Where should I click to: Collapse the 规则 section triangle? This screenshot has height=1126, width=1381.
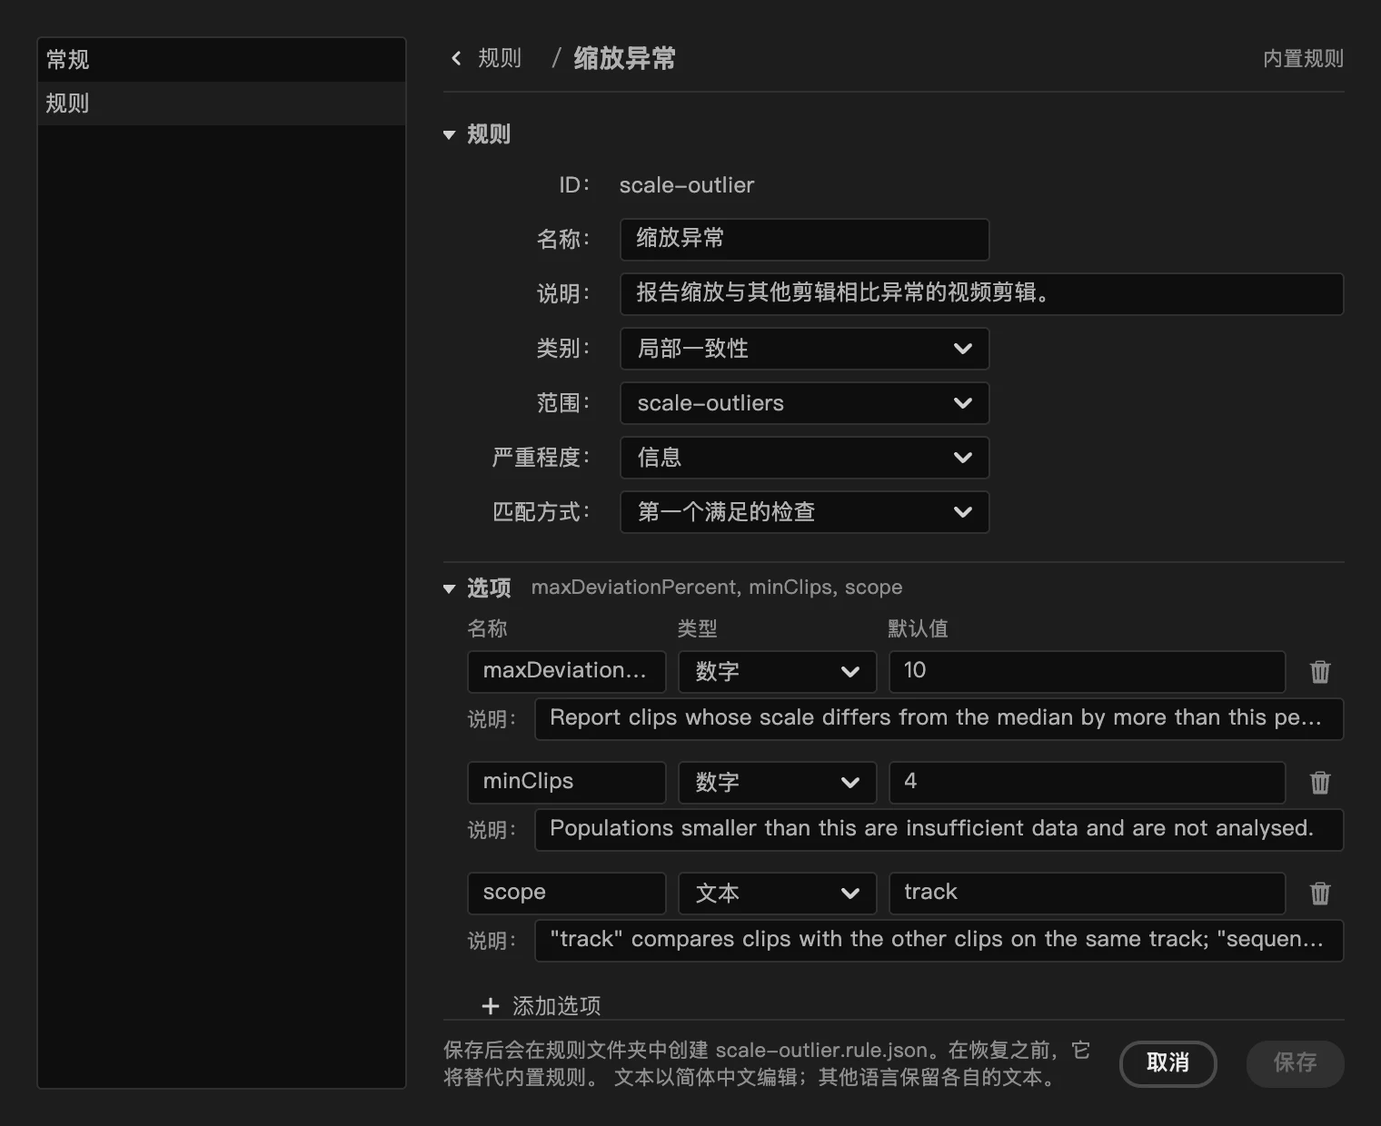pyautogui.click(x=449, y=135)
